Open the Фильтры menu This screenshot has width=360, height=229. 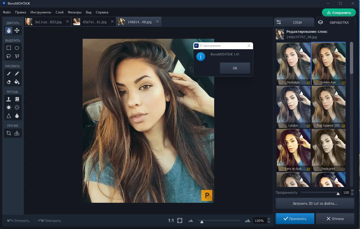pyautogui.click(x=75, y=12)
